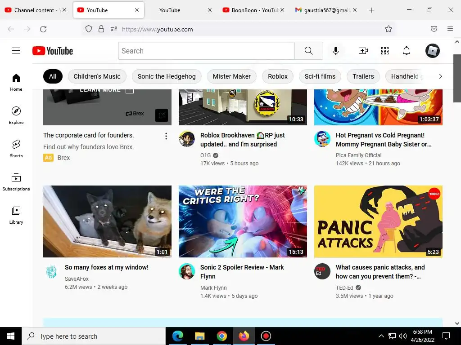Select the Trailers filter chip
Screen dimensions: 461x345
click(x=363, y=76)
